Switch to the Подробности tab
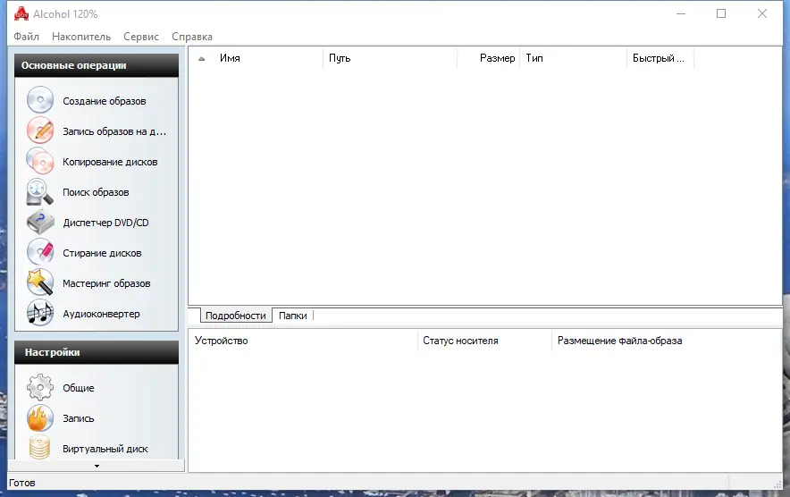This screenshot has height=497, width=790. 235,316
